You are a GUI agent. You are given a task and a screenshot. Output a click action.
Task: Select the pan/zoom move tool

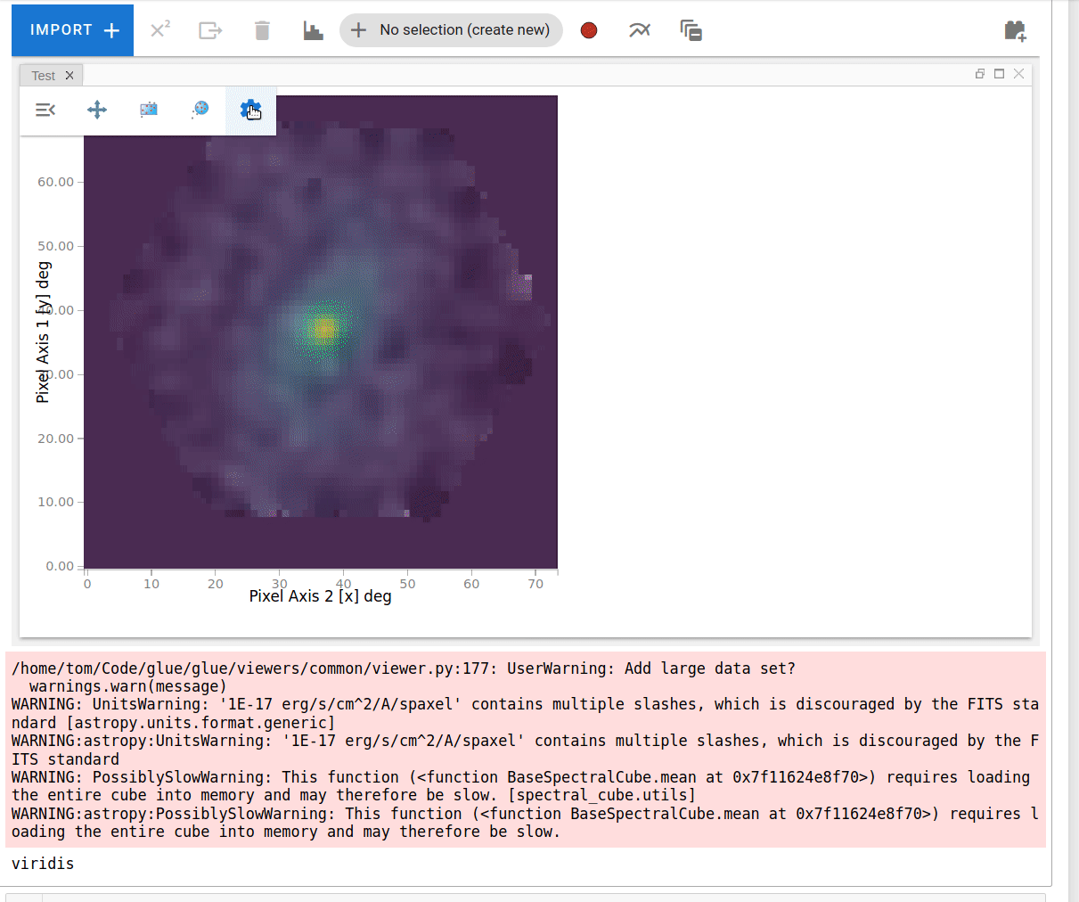[x=97, y=110]
